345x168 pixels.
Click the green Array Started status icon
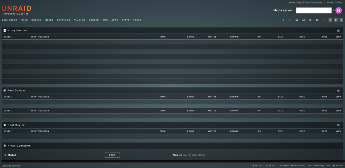(x=3, y=166)
